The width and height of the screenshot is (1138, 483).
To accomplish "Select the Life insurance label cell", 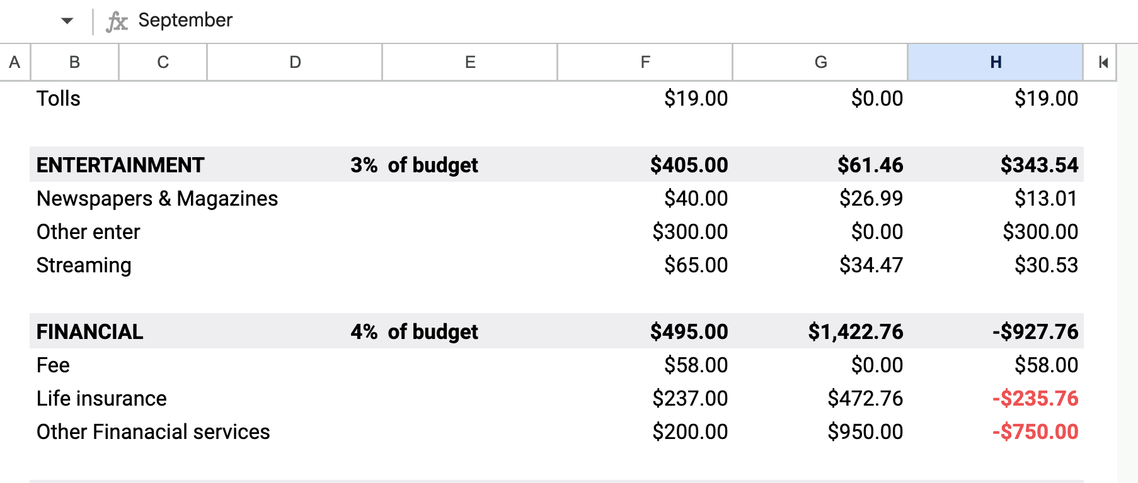I will 101,398.
